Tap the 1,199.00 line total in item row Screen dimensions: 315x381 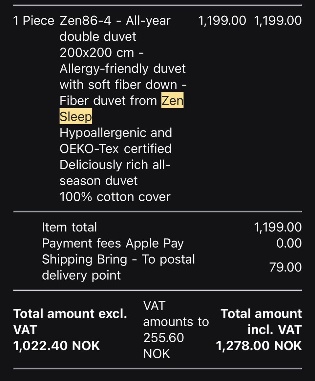(x=278, y=20)
